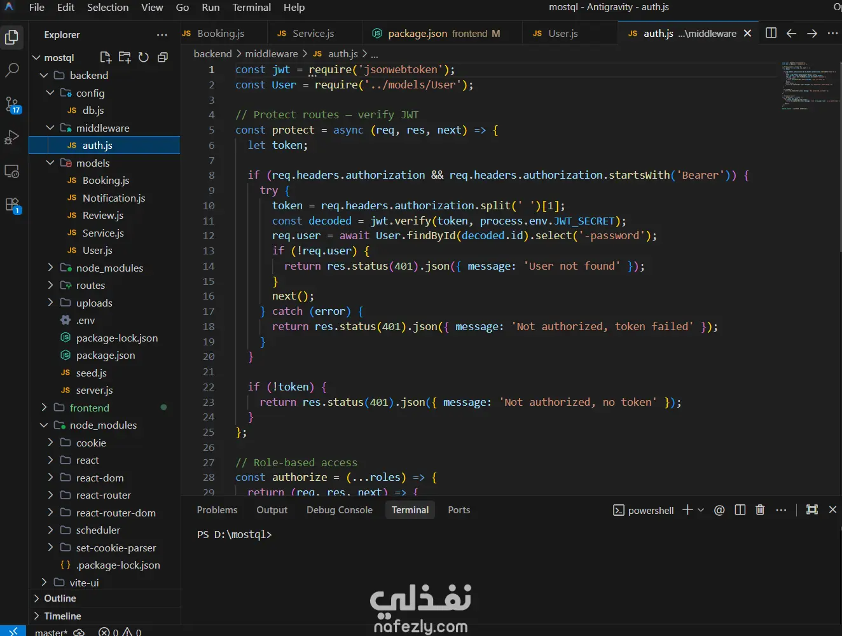Click the remote window indicator in status bar
This screenshot has width=842, height=636.
click(13, 632)
